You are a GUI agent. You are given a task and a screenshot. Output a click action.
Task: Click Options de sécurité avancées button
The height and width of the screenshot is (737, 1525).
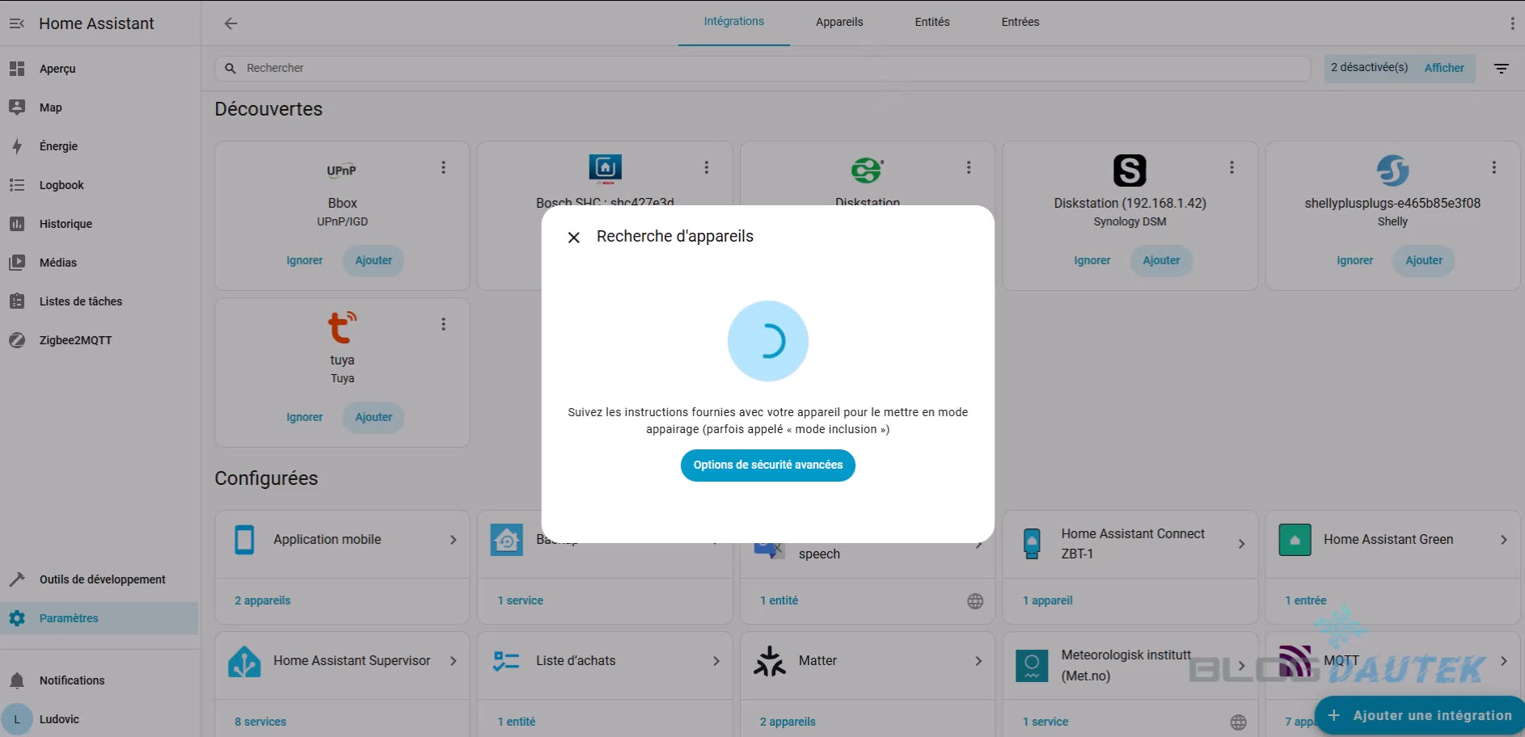point(767,465)
